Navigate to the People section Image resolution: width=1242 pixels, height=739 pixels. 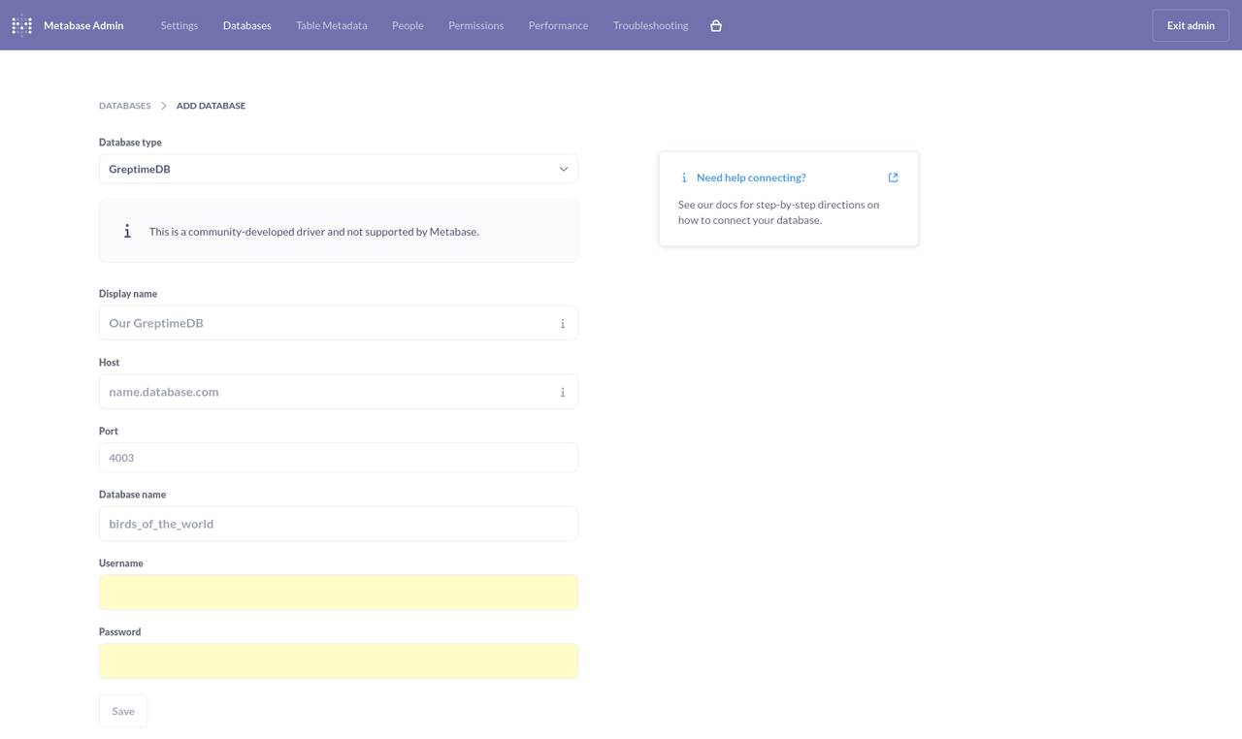pyautogui.click(x=408, y=25)
